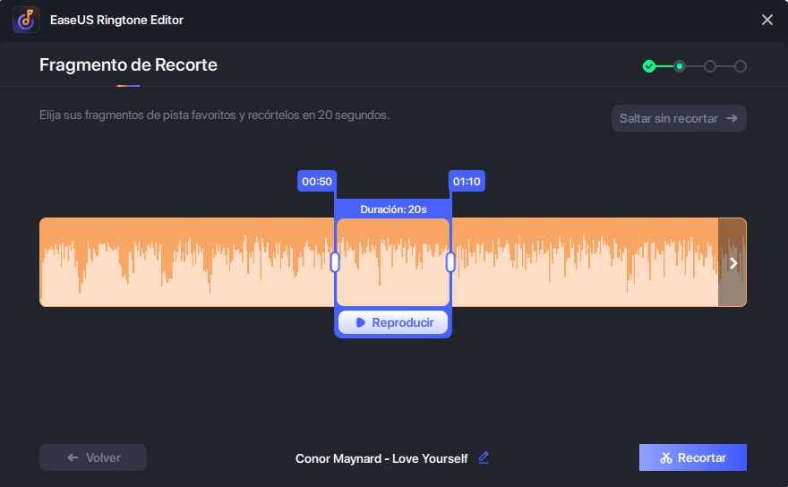Click the EaseUS Ringtone Editor logo
The width and height of the screenshot is (788, 487).
click(x=25, y=20)
